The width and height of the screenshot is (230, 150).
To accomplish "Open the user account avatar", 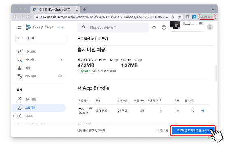I will coord(210,27).
